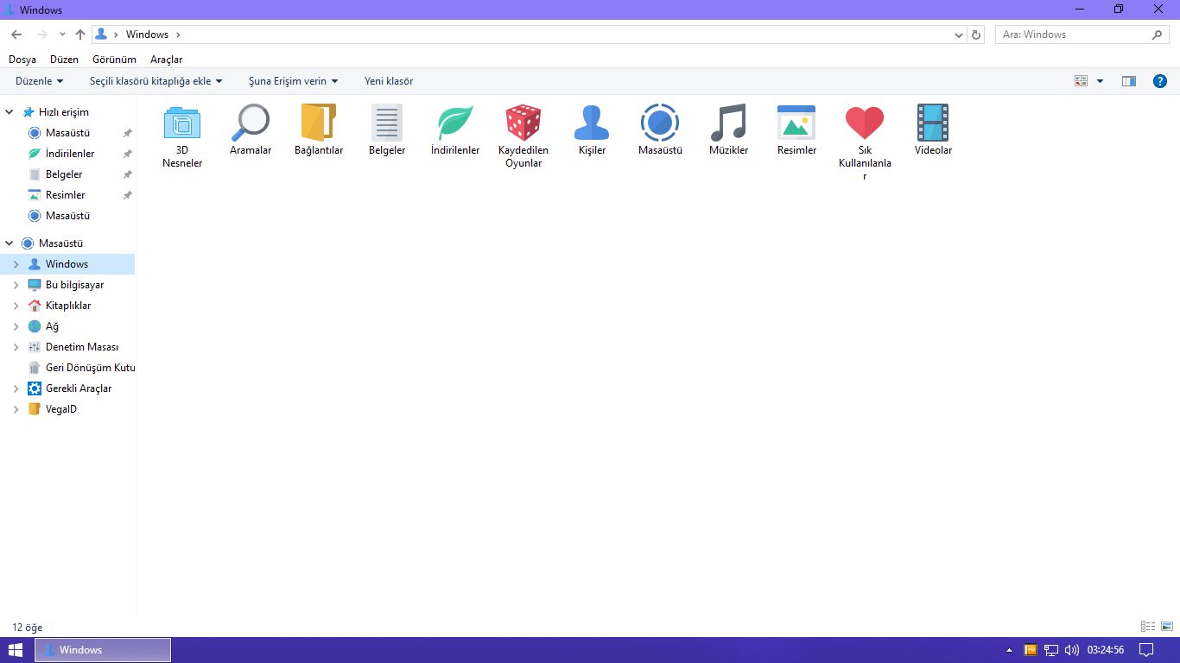
Task: Open pinned Belgeler in quick access
Action: click(64, 174)
